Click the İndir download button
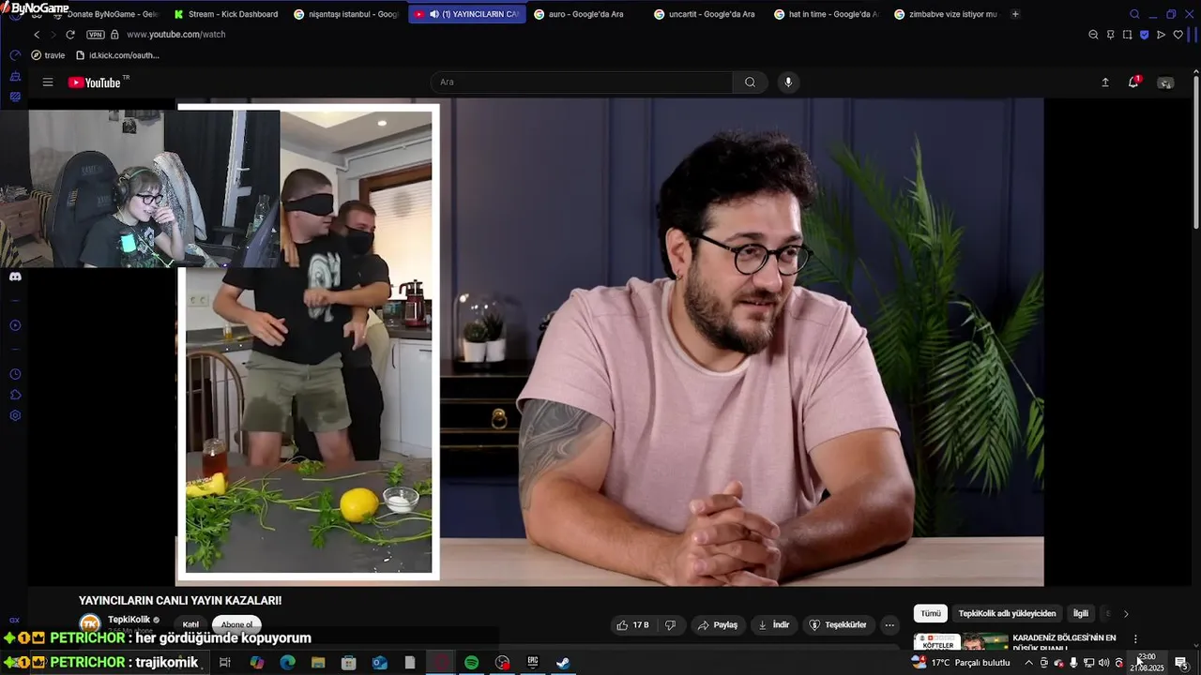This screenshot has width=1201, height=675. click(774, 625)
